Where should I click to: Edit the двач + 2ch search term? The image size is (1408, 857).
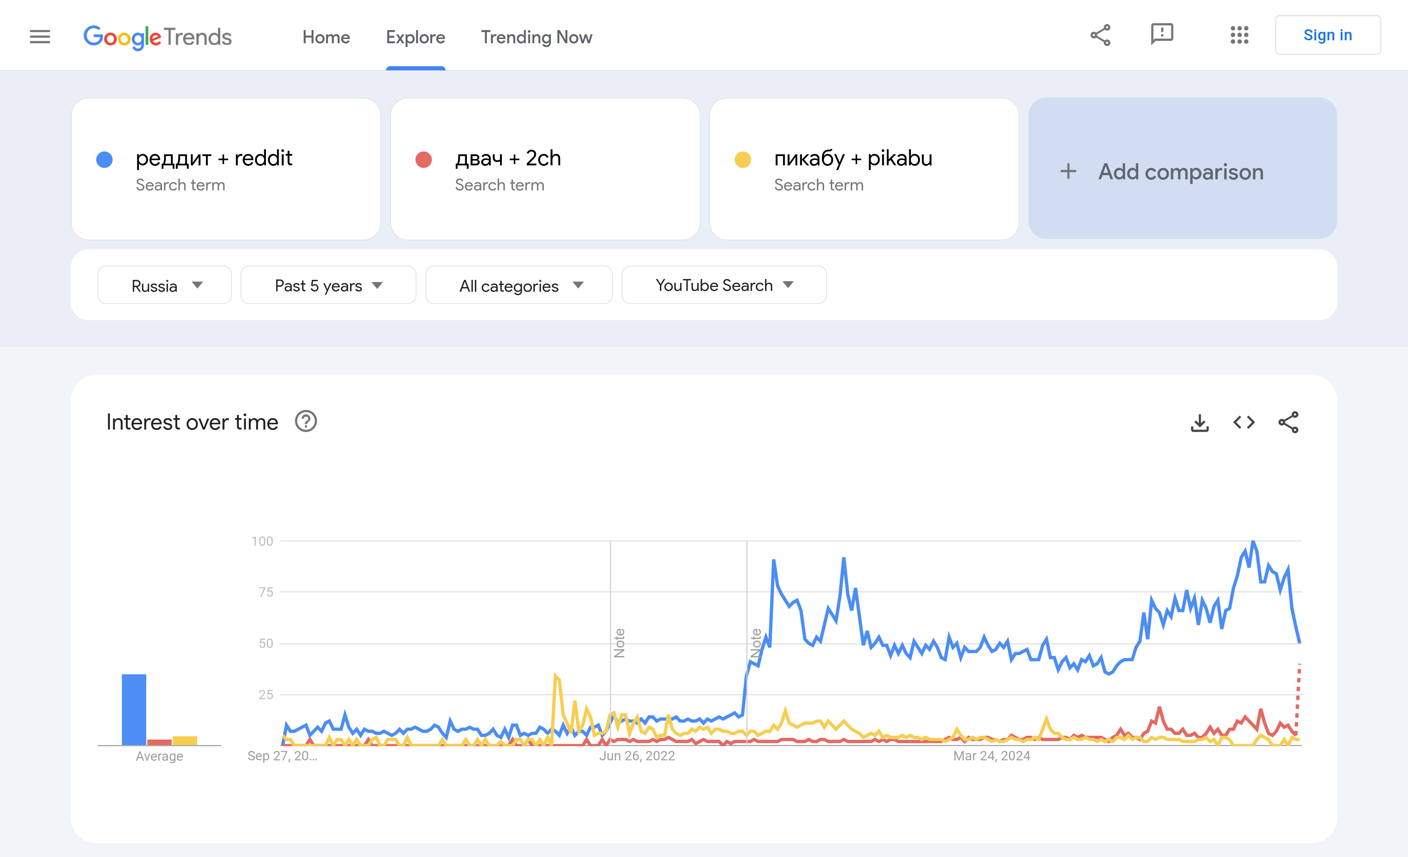tap(507, 158)
